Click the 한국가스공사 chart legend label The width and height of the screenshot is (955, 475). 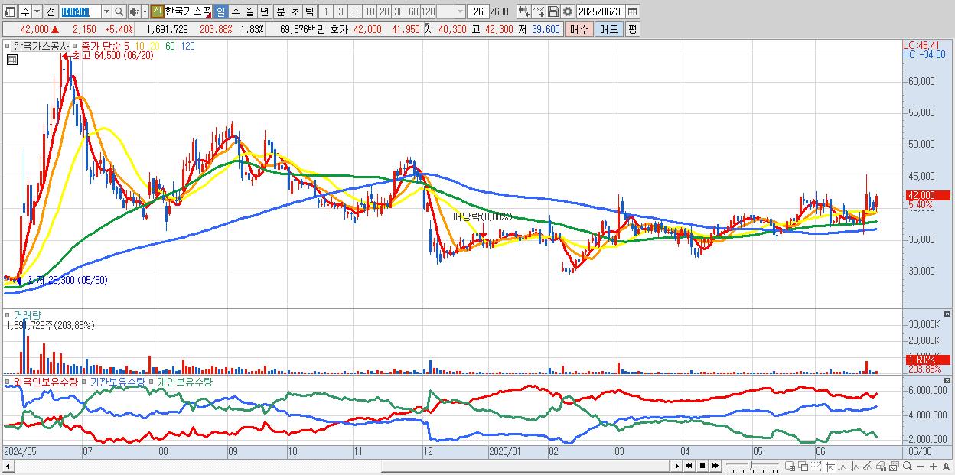(41, 46)
